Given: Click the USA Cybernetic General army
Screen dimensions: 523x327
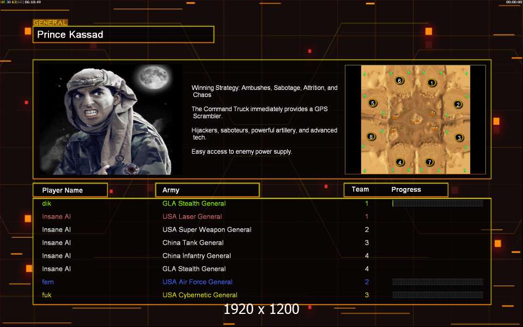Looking at the screenshot, I should point(200,295).
